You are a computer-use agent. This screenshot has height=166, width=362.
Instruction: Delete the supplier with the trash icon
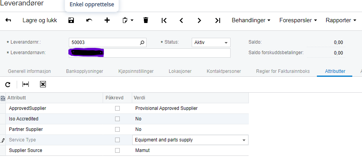pos(146,20)
